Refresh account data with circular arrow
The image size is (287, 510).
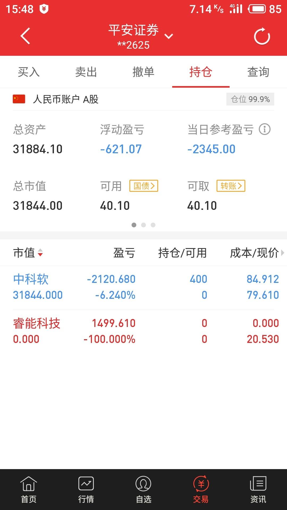[262, 36]
